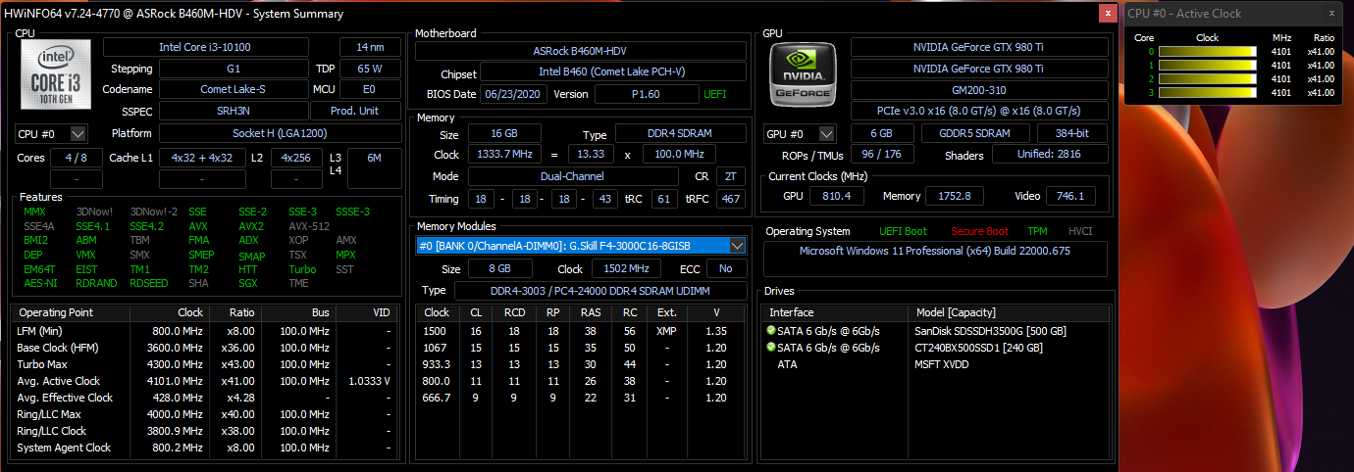Click the 6M L3 cache value

[373, 158]
